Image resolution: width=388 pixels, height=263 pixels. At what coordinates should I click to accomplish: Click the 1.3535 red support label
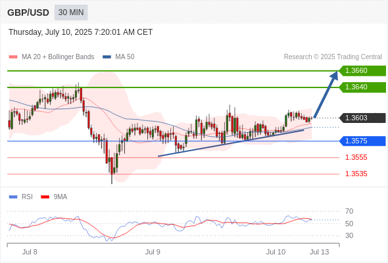point(356,174)
